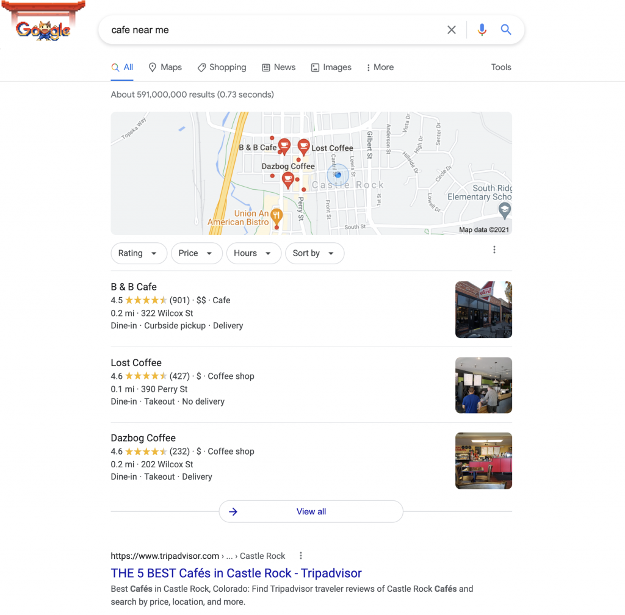625x615 pixels.
Task: Open three-dot options beside the Sort by filter
Action: (494, 250)
